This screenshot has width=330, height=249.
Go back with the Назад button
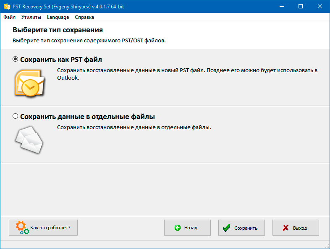pyautogui.click(x=187, y=228)
